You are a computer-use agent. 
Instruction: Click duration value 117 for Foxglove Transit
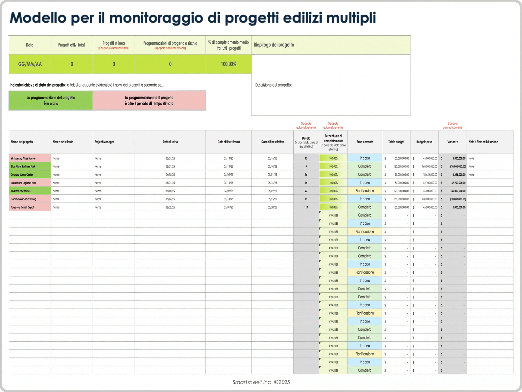tap(306, 207)
